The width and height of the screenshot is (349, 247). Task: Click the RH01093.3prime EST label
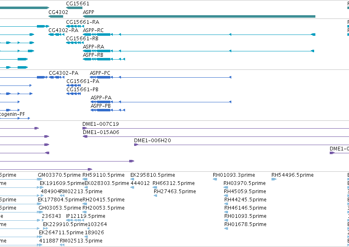[x=234, y=175]
